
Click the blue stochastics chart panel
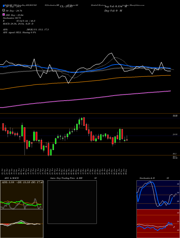(x=158, y=195)
